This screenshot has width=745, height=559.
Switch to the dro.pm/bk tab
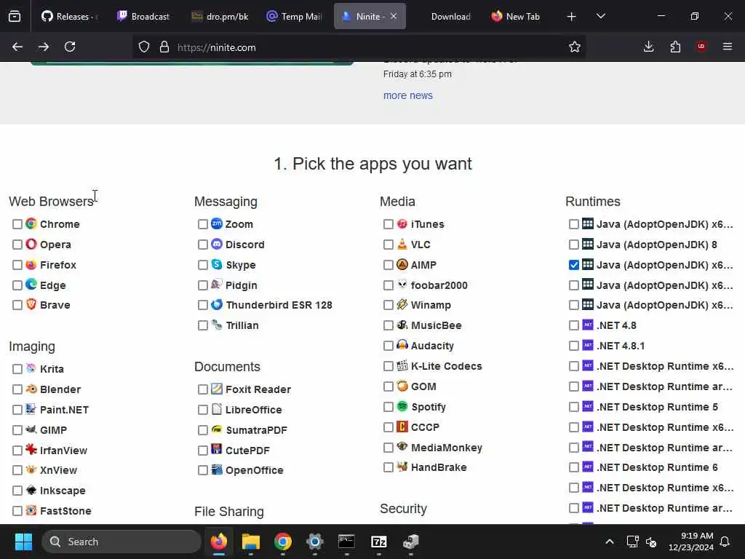[220, 16]
